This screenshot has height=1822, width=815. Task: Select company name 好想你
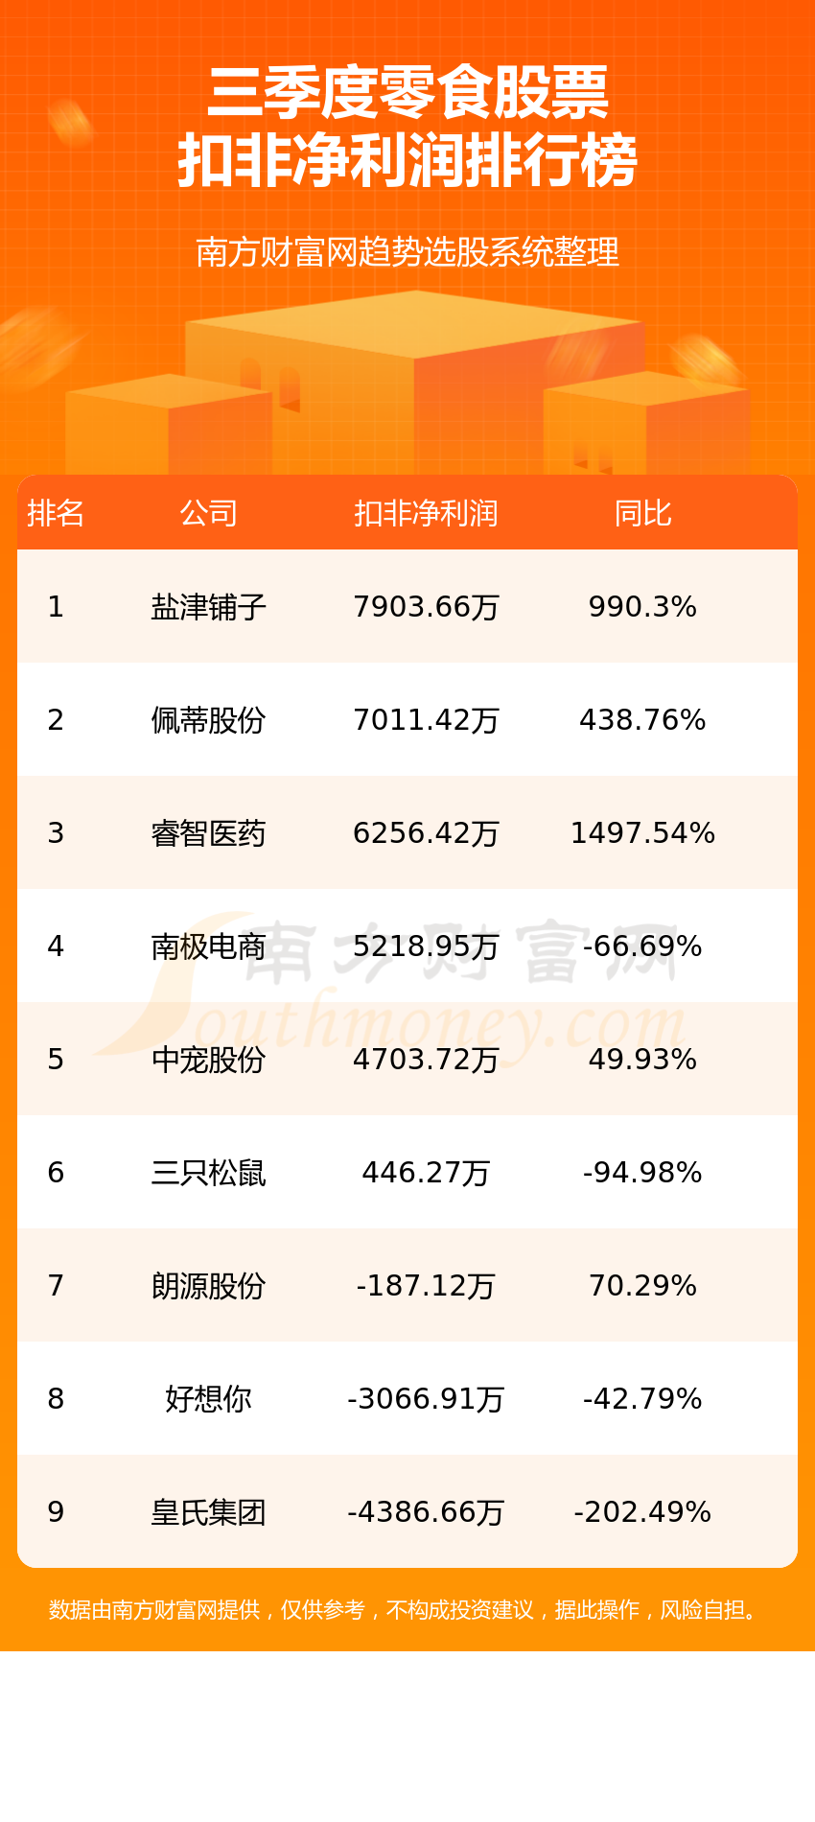click(208, 1399)
